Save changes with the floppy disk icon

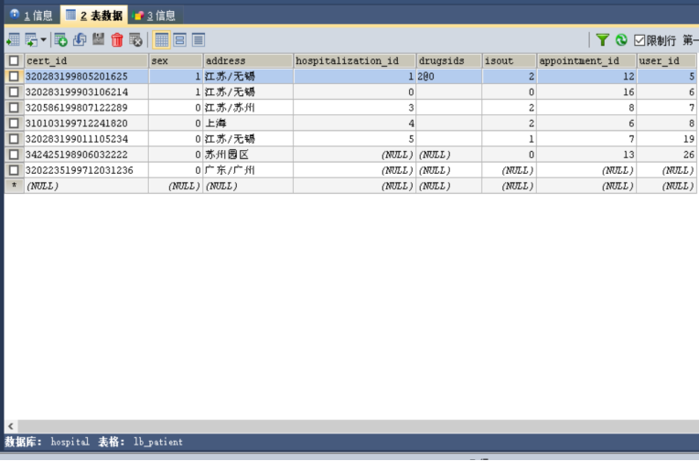coord(98,39)
